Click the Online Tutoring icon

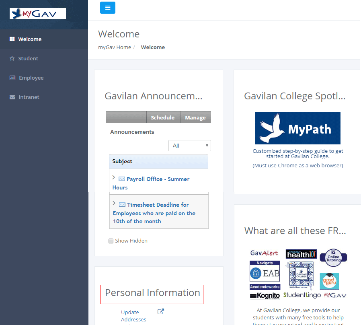point(333,257)
